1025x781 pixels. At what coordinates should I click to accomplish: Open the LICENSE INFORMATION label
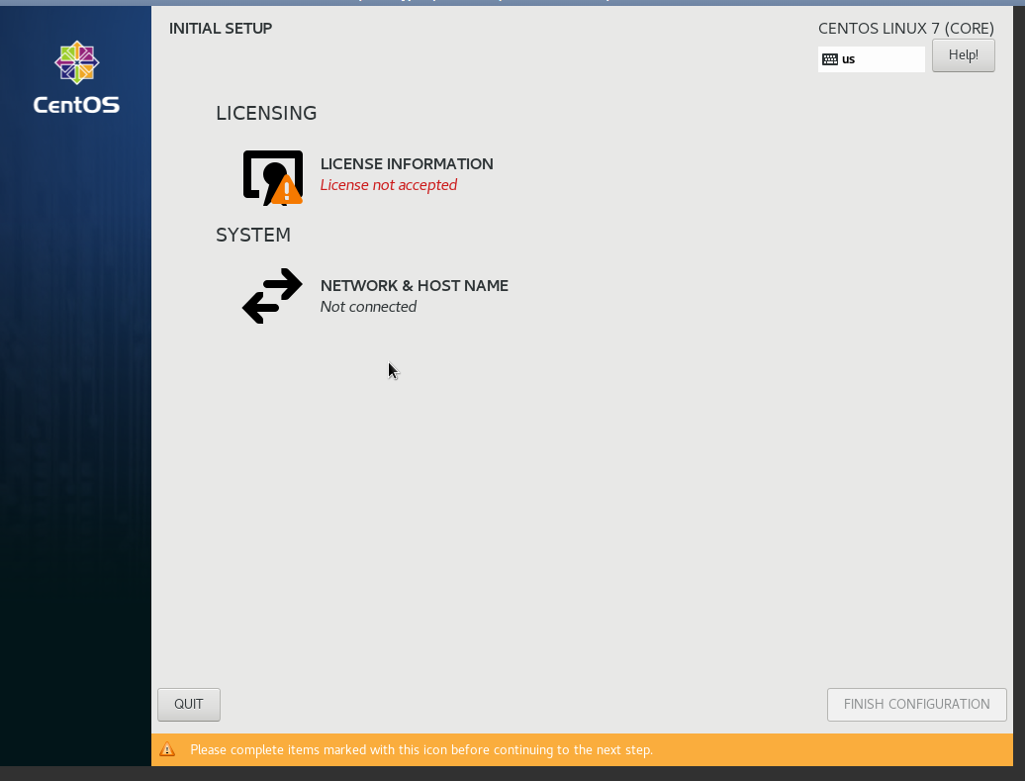[x=407, y=163]
